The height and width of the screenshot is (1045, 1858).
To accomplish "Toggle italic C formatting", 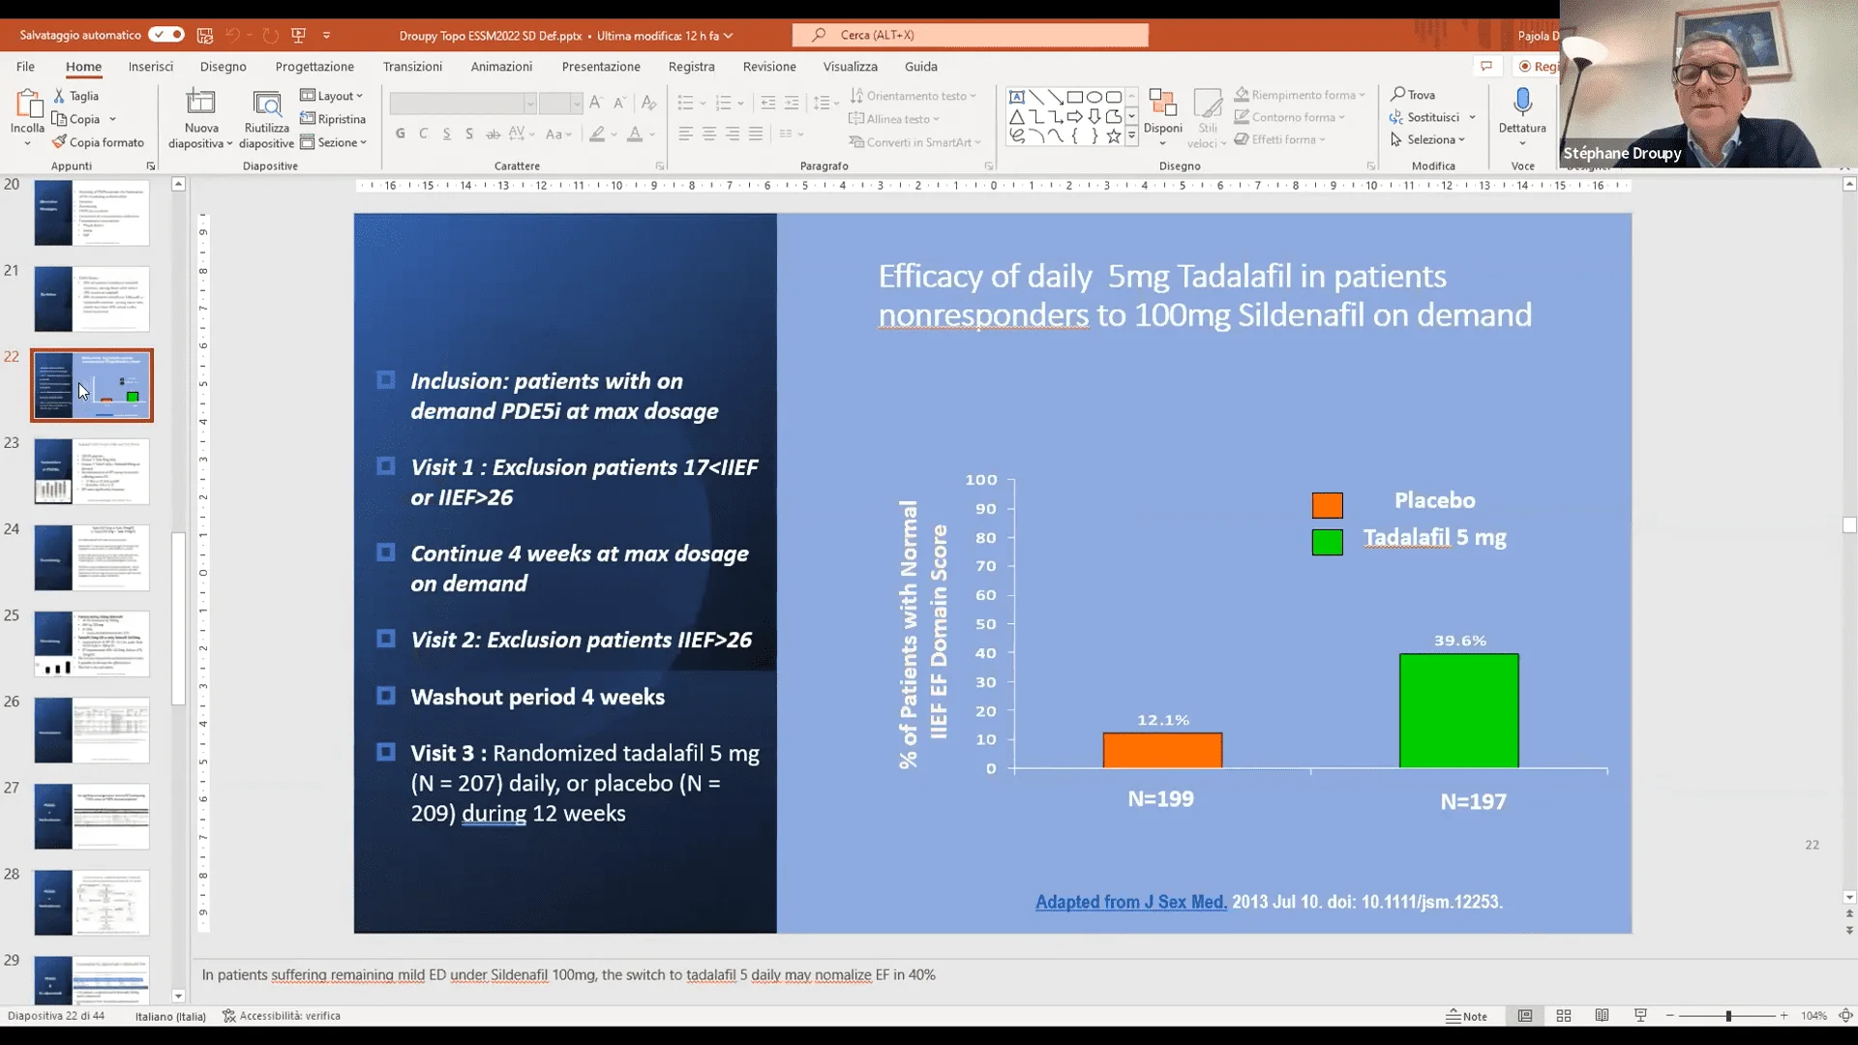I will (x=423, y=134).
